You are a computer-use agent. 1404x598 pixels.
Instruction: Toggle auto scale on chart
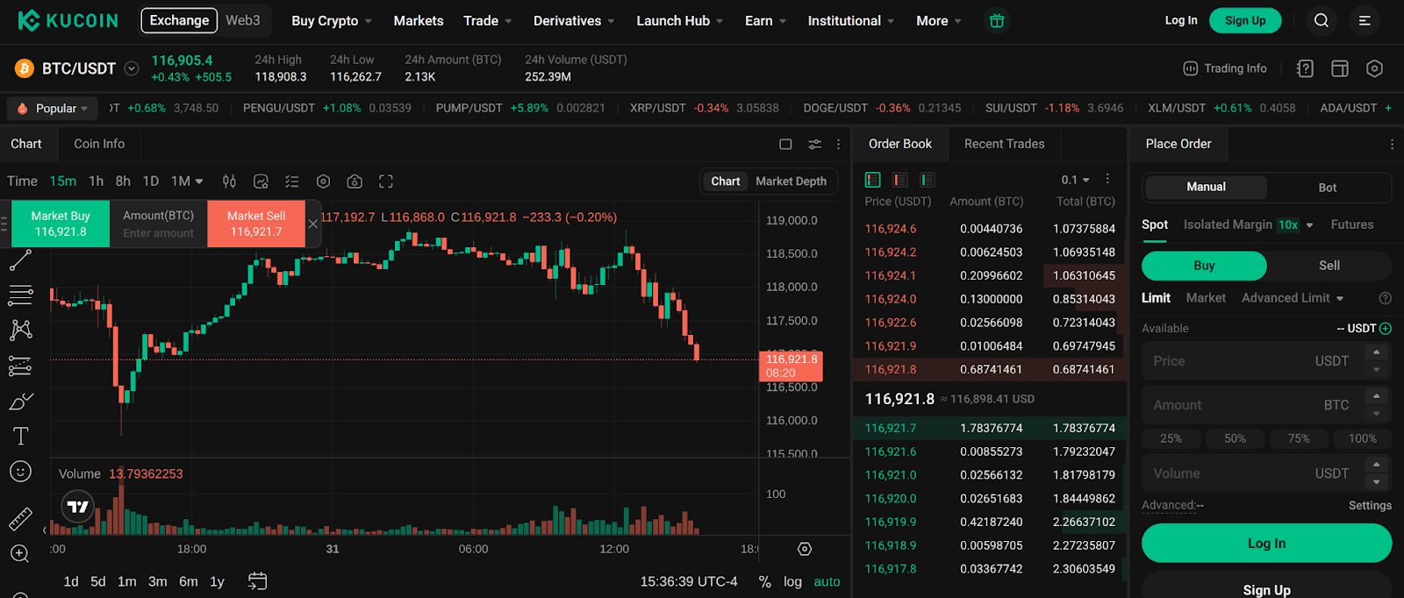[x=827, y=582]
